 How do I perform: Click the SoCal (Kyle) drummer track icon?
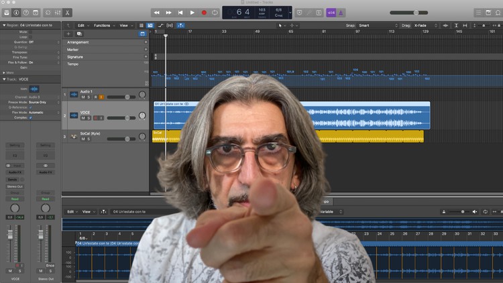click(74, 136)
